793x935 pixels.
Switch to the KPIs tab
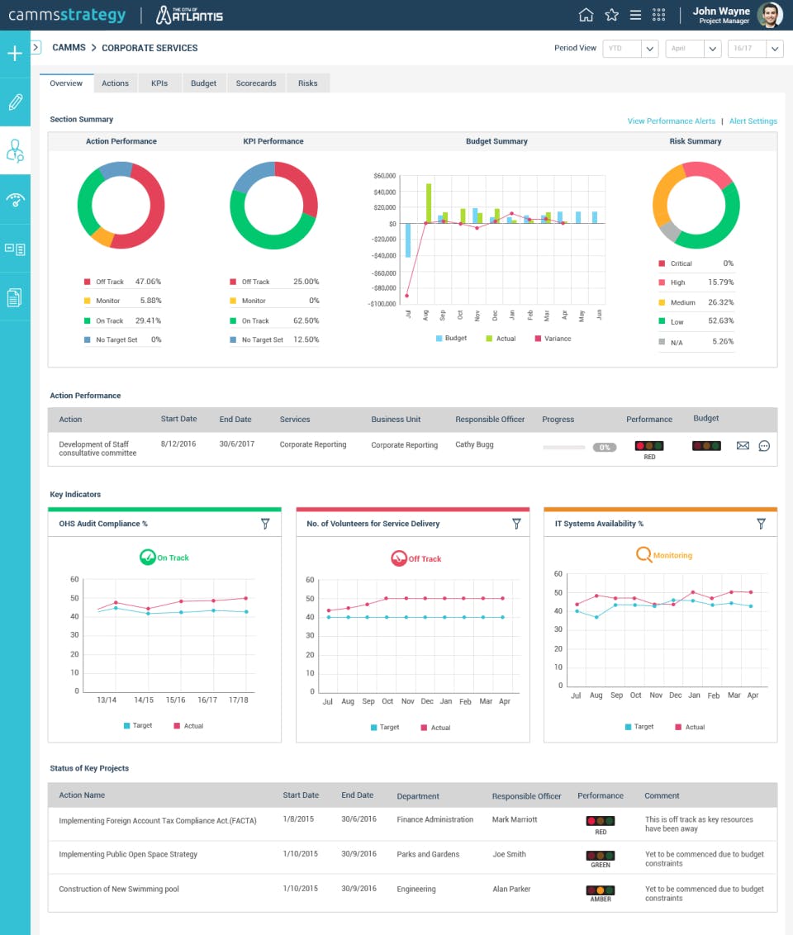[159, 83]
